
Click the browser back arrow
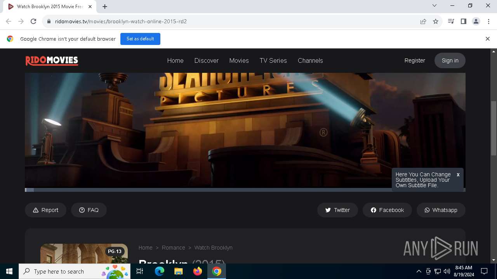[x=9, y=21]
